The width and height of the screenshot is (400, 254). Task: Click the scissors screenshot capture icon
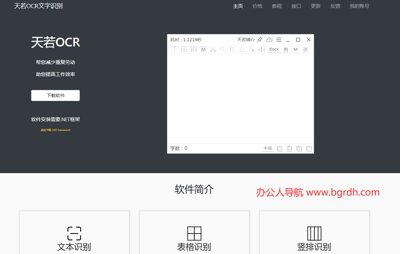point(213,49)
